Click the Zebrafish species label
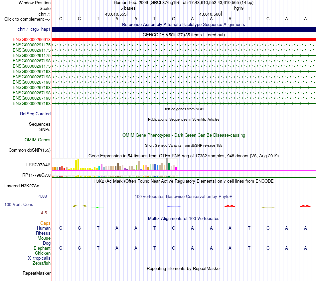The width and height of the screenshot is (316, 281). (x=42, y=263)
